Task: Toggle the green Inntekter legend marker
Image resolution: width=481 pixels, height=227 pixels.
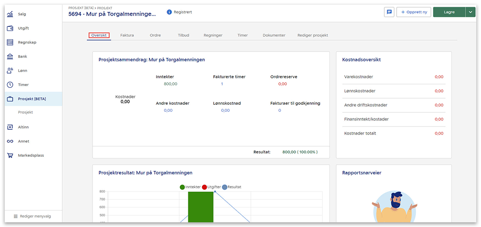Action: click(182, 187)
